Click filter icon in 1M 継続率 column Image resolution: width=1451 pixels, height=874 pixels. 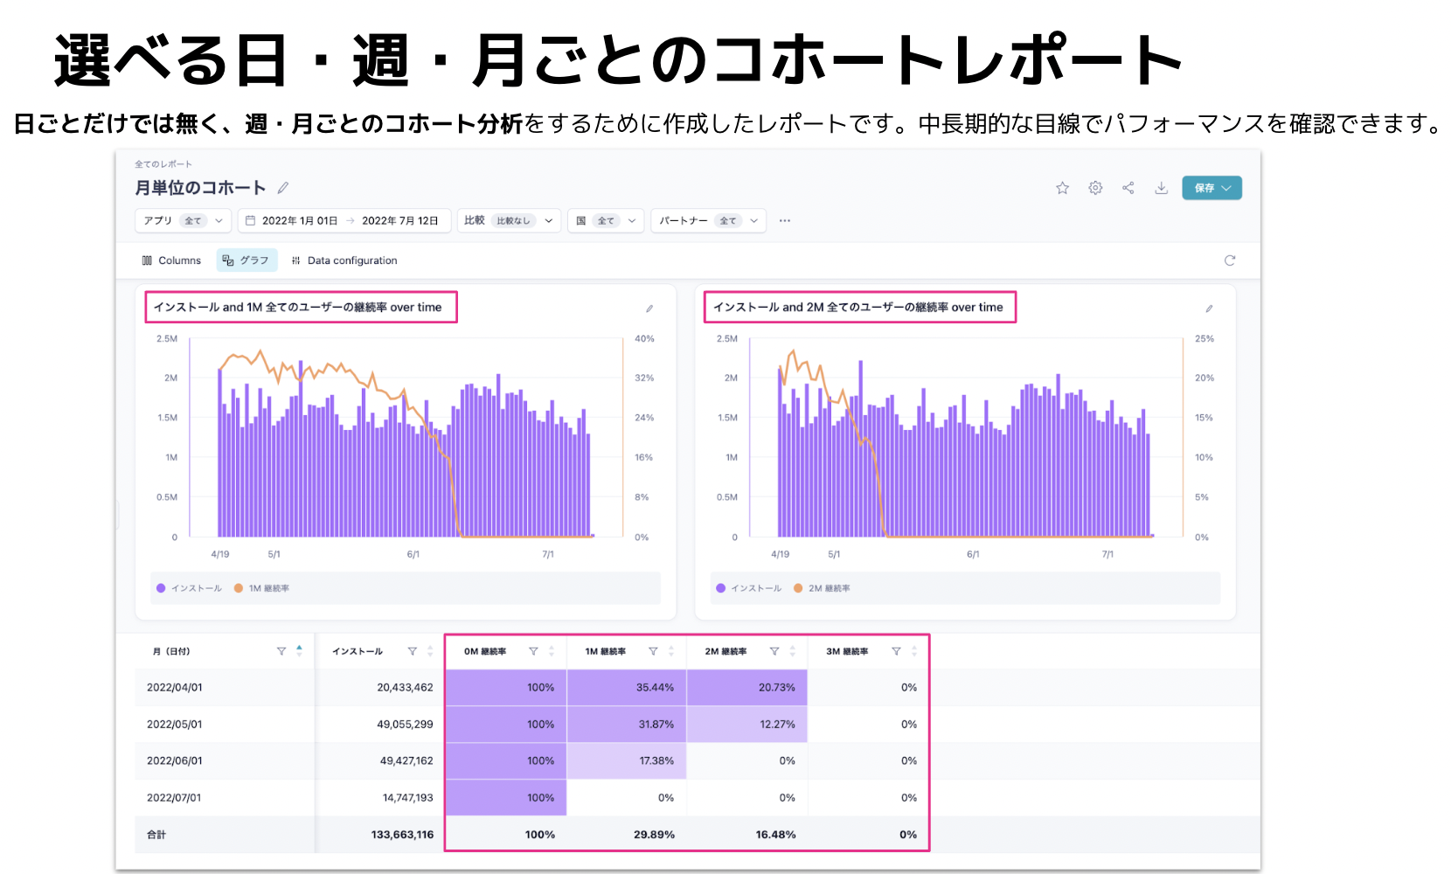653,651
